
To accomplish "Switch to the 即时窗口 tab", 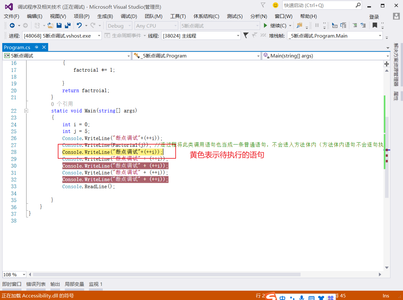I will point(12,284).
